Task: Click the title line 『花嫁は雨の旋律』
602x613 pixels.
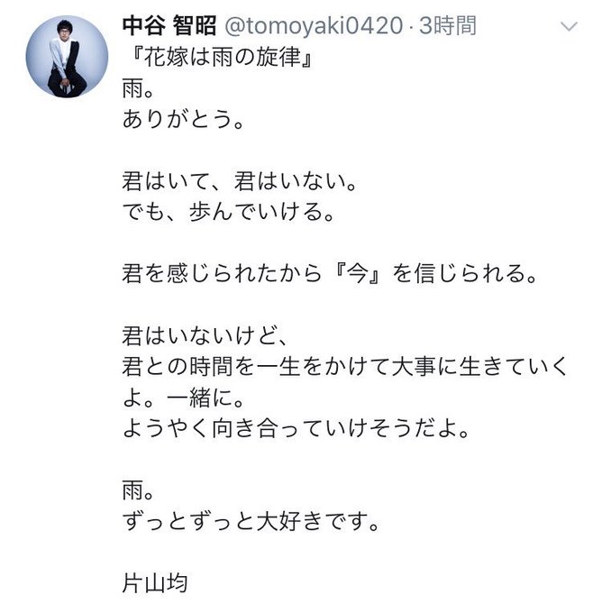Action: [222, 57]
